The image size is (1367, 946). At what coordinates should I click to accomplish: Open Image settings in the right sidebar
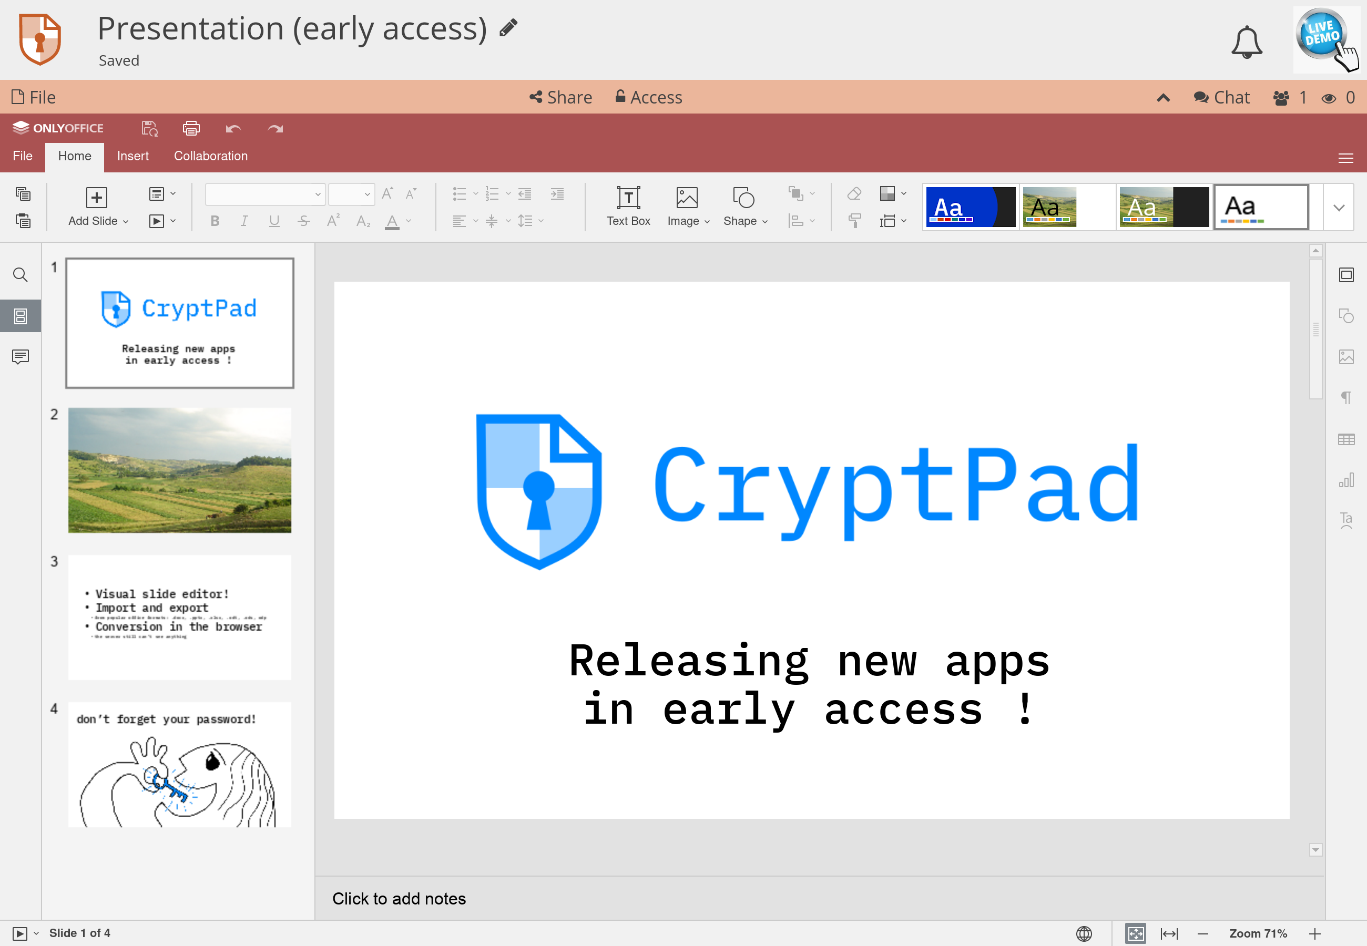pos(1345,357)
